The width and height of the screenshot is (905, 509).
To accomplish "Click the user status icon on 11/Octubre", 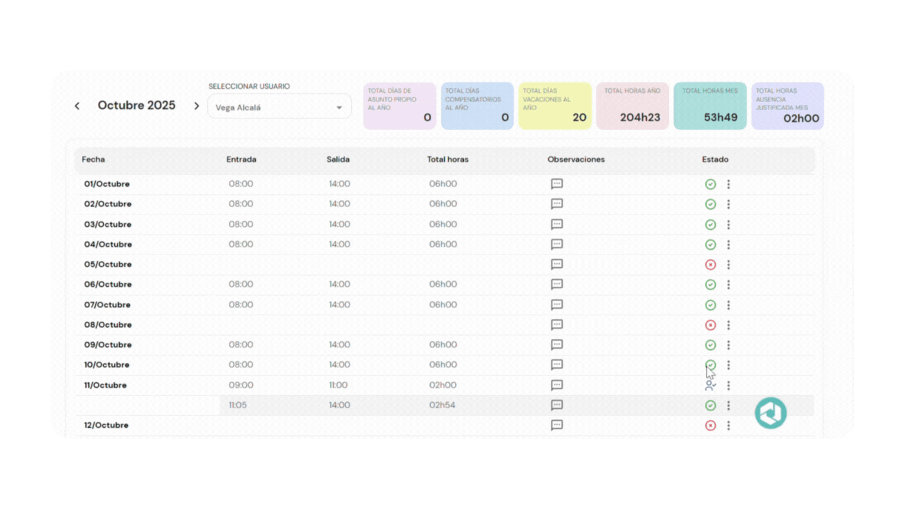I will tap(711, 385).
